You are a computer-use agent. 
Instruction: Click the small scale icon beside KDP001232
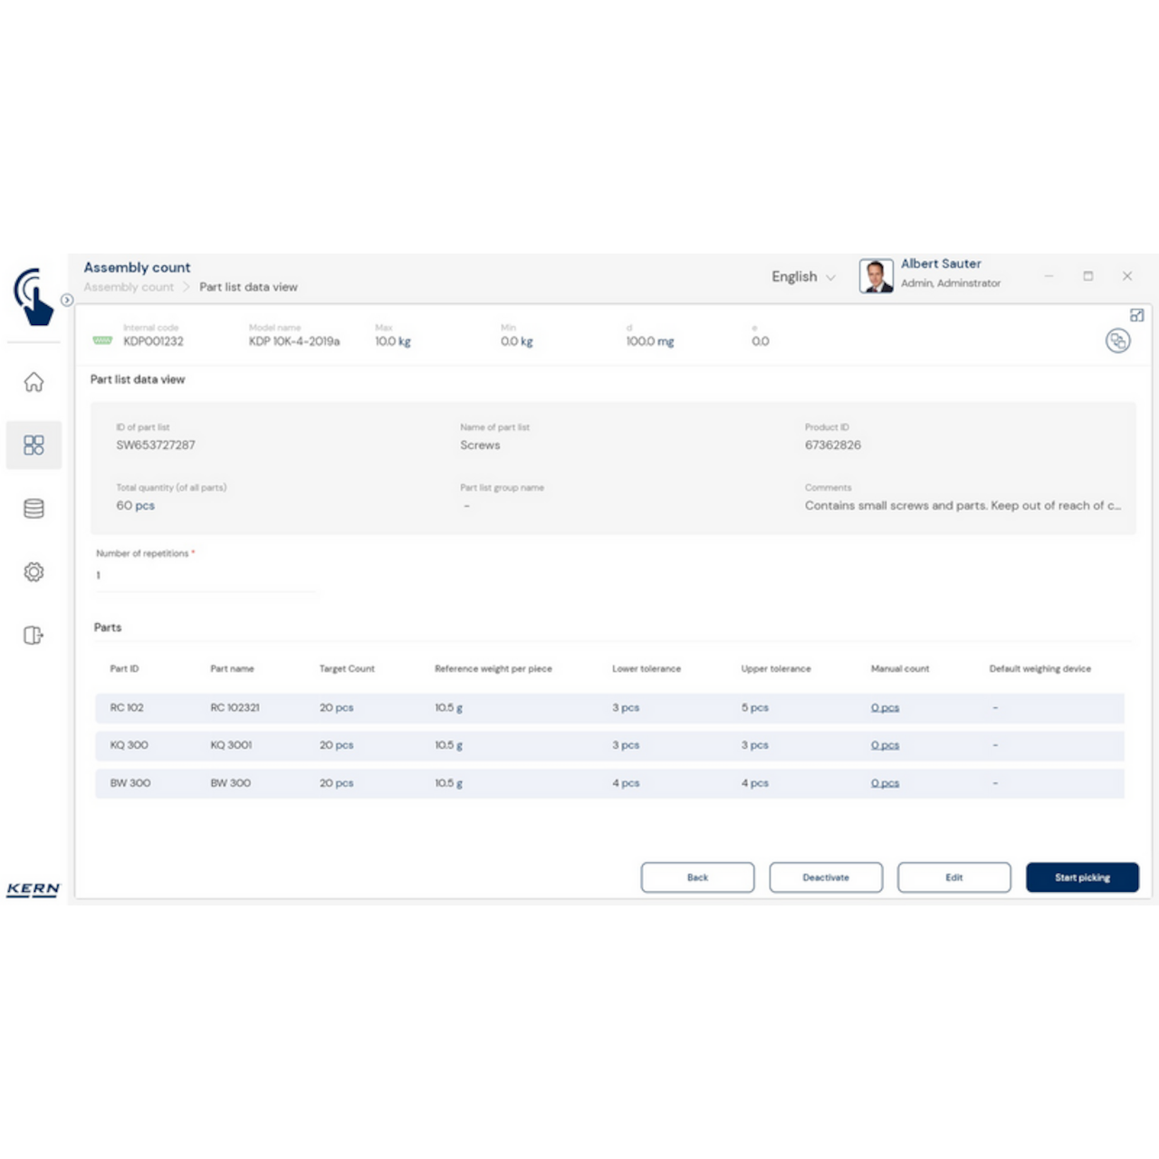pos(102,341)
